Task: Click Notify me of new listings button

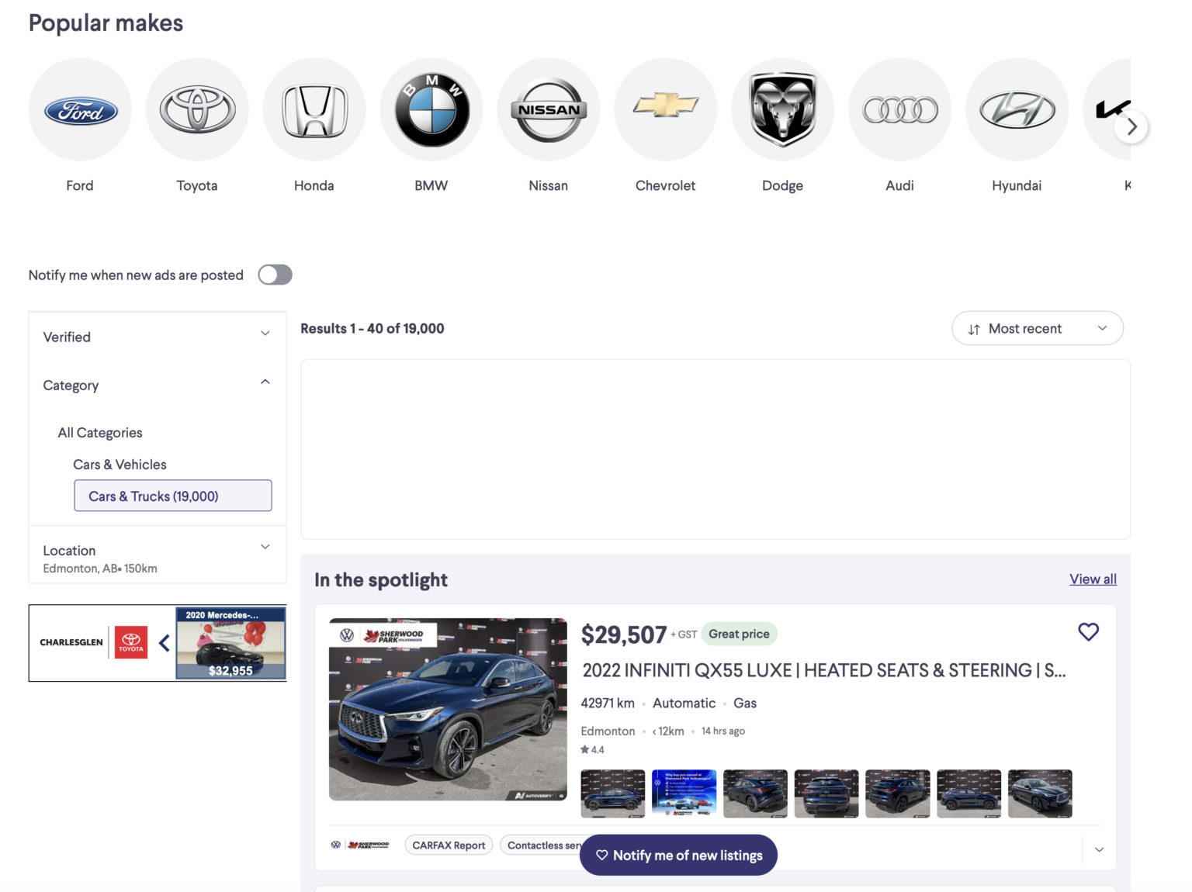Action: pyautogui.click(x=678, y=855)
